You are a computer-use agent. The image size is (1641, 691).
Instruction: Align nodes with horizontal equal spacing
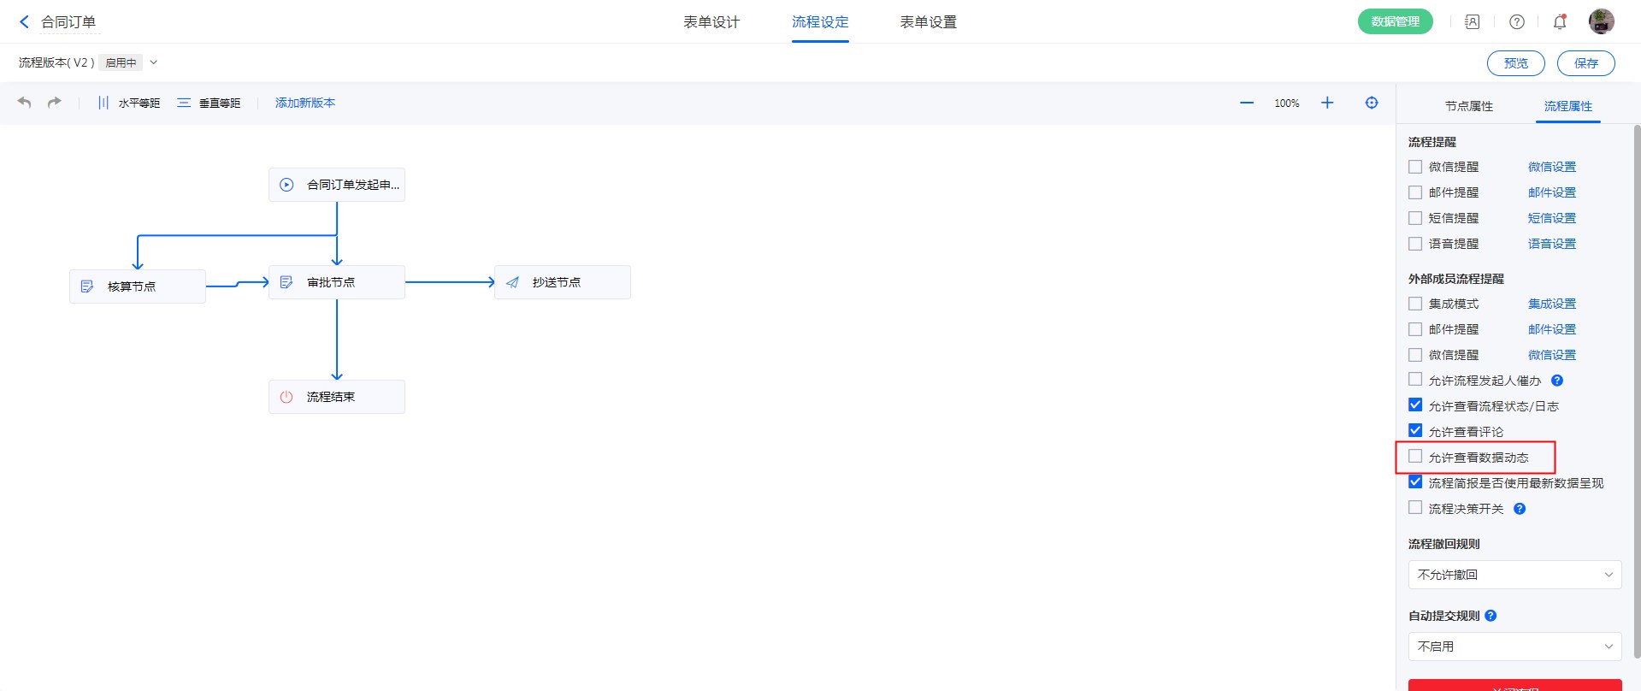coord(129,103)
